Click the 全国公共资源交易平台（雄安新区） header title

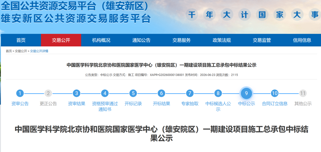(x=75, y=6)
